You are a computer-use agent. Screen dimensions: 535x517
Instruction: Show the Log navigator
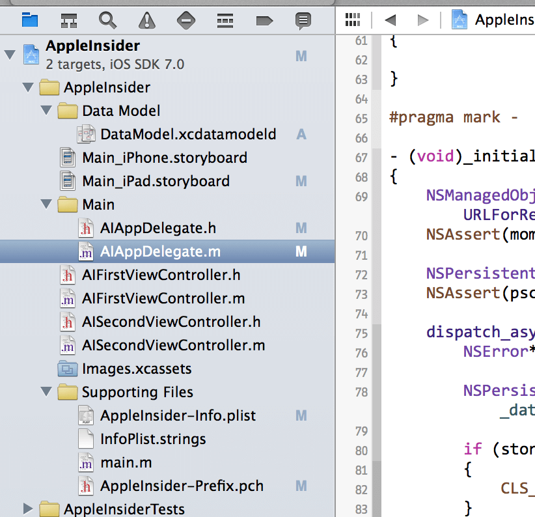click(303, 20)
